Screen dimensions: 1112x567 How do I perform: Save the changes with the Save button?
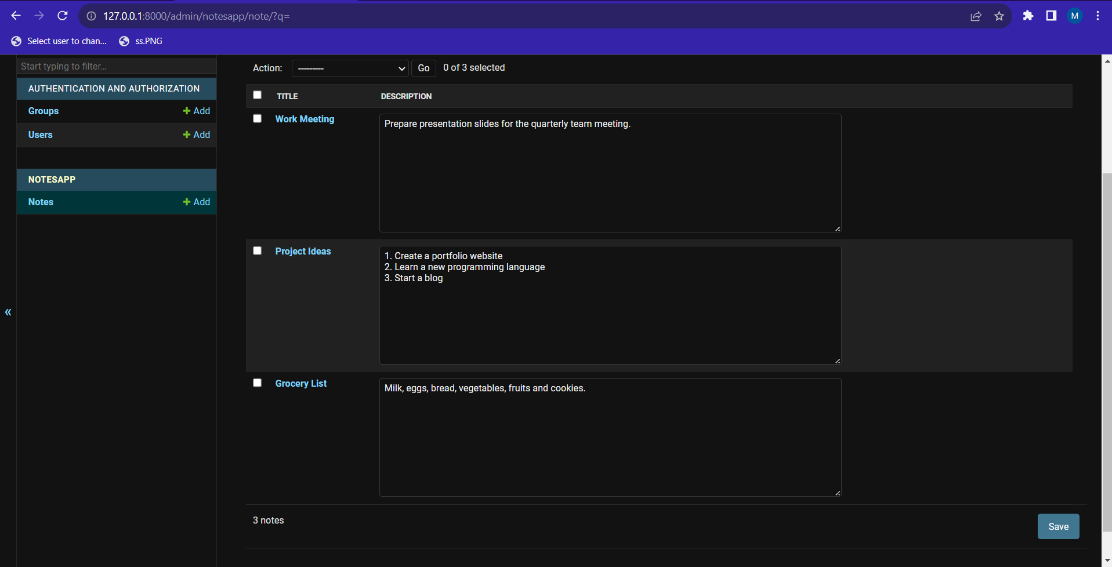[1058, 526]
